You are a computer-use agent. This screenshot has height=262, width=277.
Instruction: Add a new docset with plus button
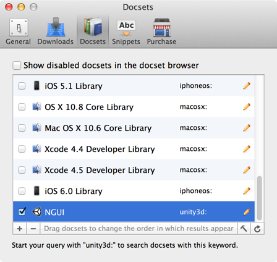[x=20, y=229]
